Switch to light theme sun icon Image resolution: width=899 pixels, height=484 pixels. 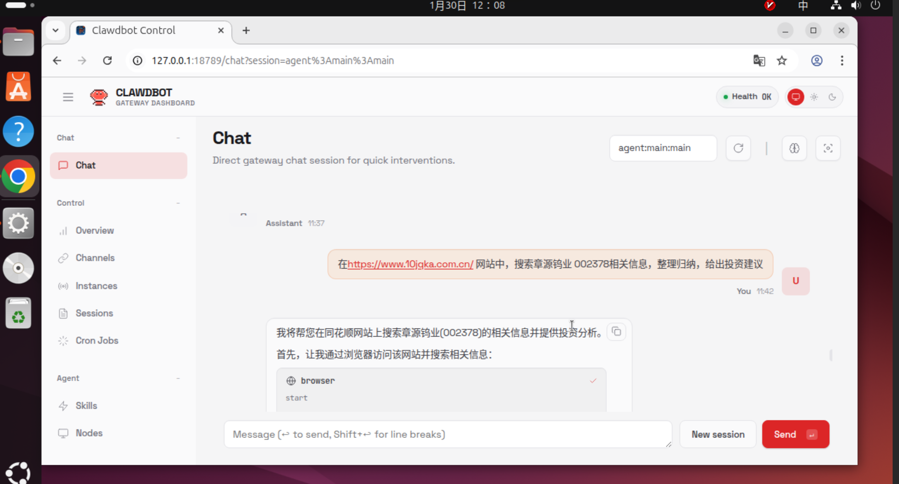coord(814,97)
